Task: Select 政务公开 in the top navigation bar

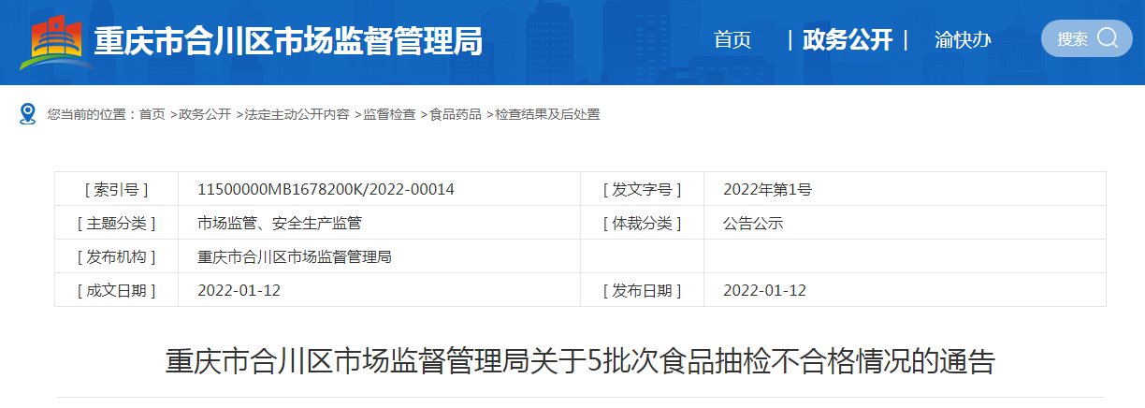Action: click(x=848, y=40)
